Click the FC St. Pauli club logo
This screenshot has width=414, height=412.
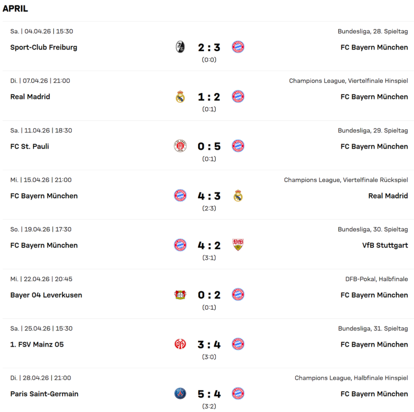(180, 146)
